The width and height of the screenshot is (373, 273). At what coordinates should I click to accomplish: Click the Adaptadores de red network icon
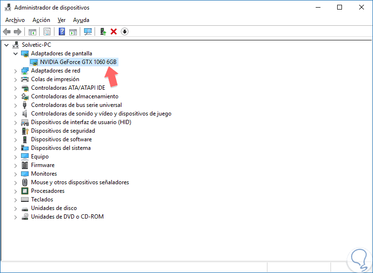click(25, 71)
